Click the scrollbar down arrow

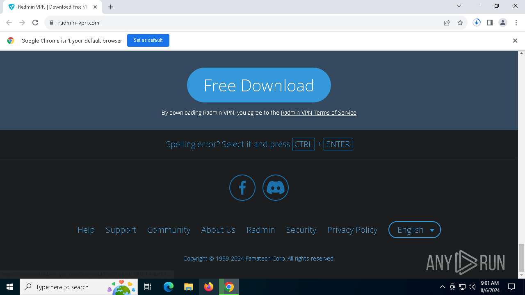point(522,275)
